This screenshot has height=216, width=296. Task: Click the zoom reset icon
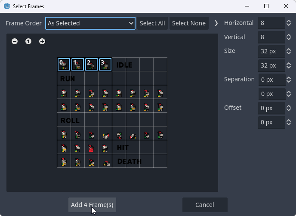coord(28,41)
